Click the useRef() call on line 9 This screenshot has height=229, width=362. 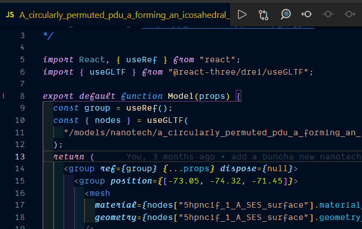pyautogui.click(x=146, y=108)
